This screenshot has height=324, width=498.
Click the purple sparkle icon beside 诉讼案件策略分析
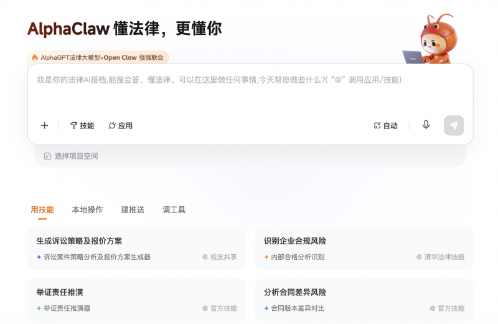39,257
